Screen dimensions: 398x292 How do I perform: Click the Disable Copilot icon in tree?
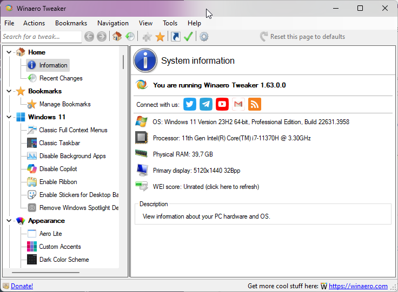click(32, 168)
